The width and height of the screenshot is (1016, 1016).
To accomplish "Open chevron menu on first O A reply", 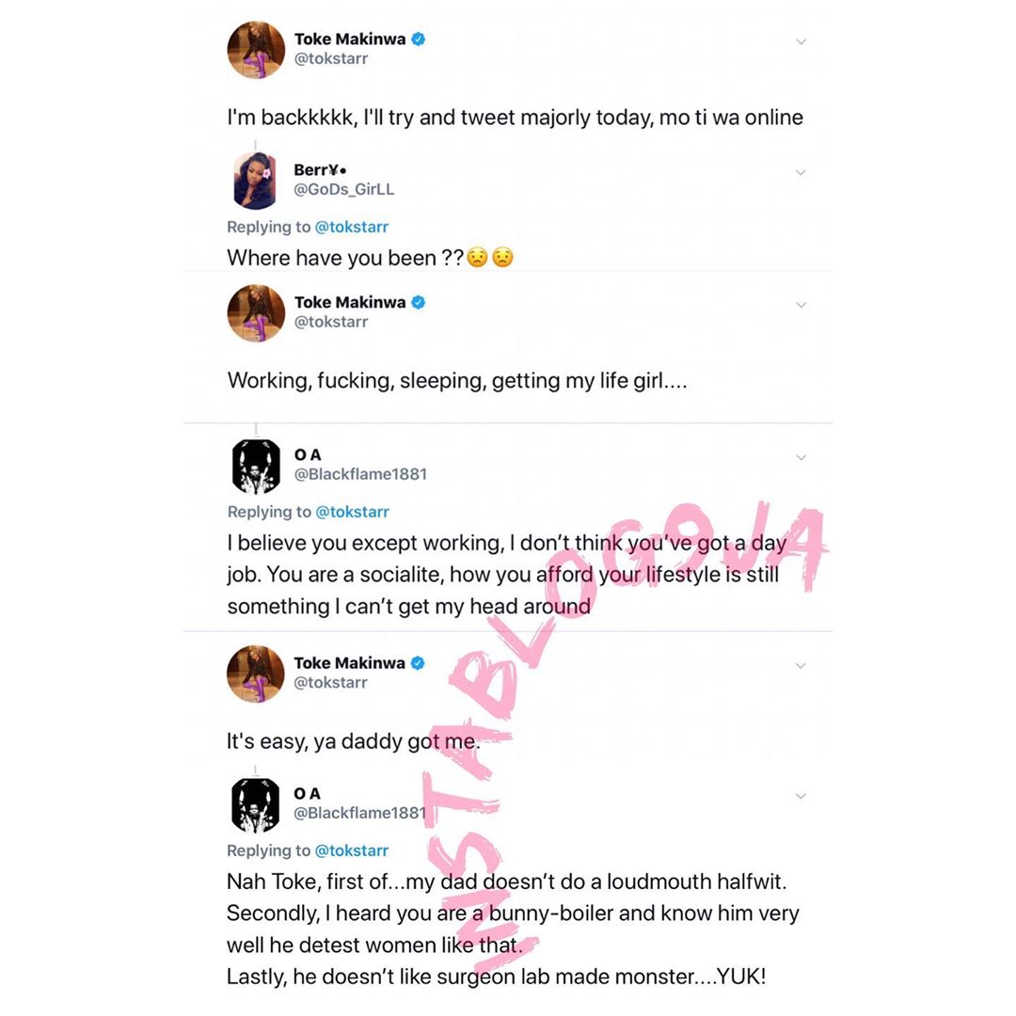I will pyautogui.click(x=801, y=457).
